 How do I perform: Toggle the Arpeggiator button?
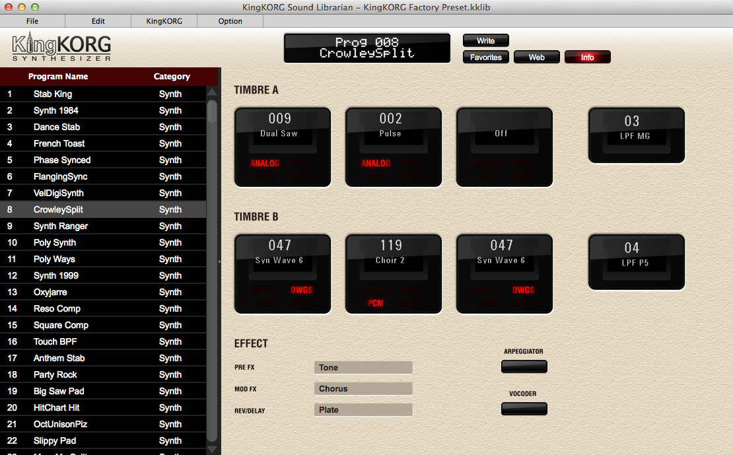[524, 367]
